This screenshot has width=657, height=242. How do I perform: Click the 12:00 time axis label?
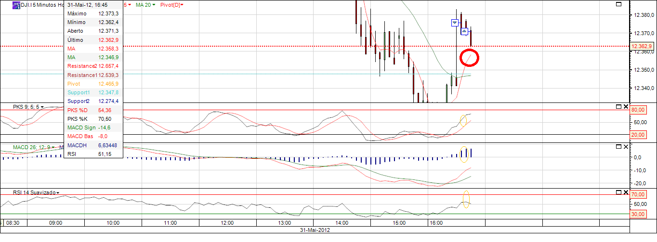pyautogui.click(x=228, y=223)
